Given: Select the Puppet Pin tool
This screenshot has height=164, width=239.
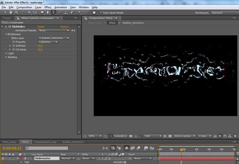Looking at the screenshot, I should pyautogui.click(x=79, y=12).
